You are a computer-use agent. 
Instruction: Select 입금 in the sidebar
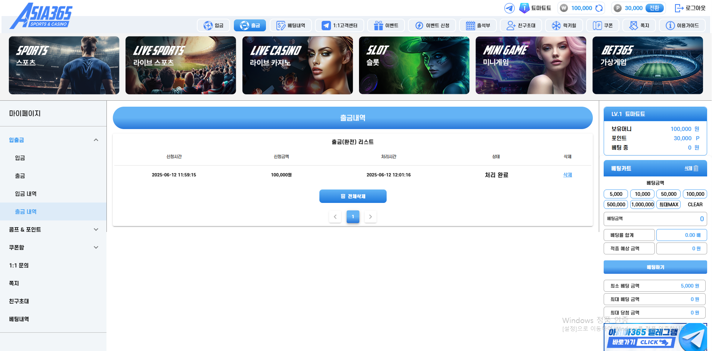tap(53, 158)
